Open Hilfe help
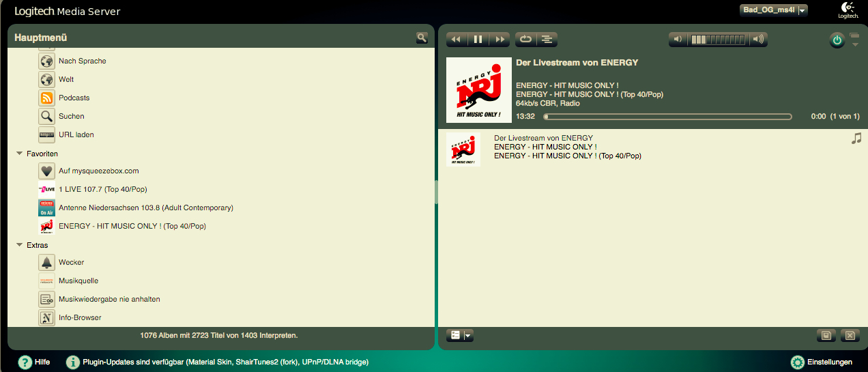This screenshot has width=868, height=372. [34, 362]
